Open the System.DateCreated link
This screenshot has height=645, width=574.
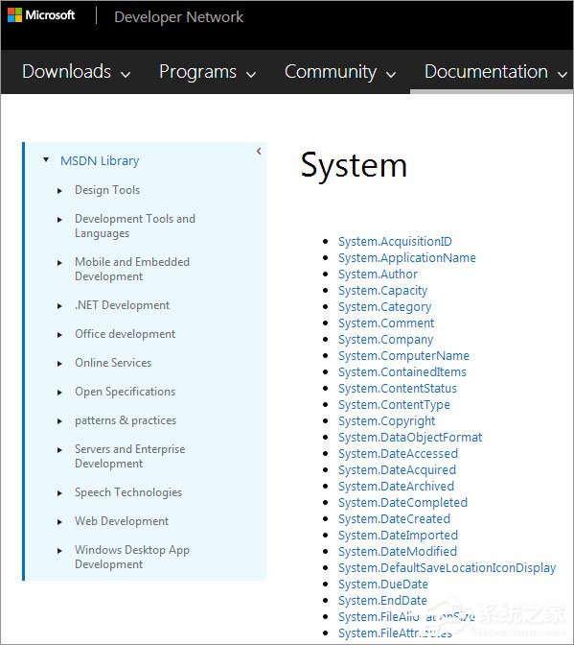tap(394, 518)
